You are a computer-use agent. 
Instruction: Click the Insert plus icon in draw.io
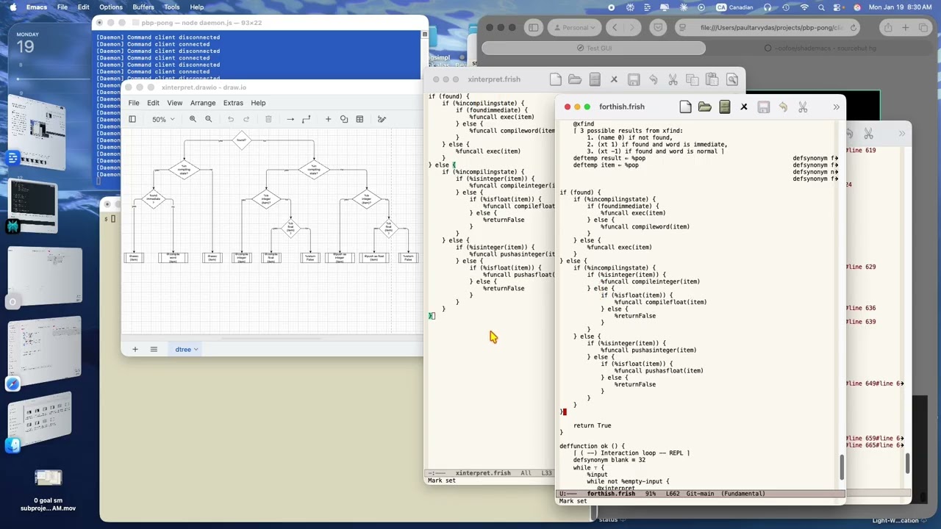click(x=328, y=119)
